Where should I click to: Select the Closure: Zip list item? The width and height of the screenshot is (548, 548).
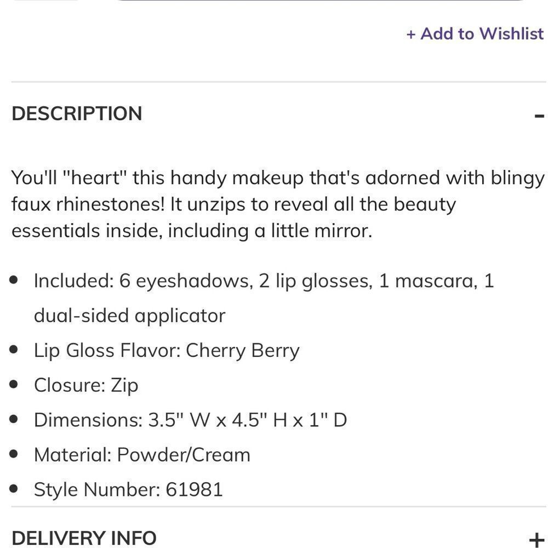click(x=86, y=385)
